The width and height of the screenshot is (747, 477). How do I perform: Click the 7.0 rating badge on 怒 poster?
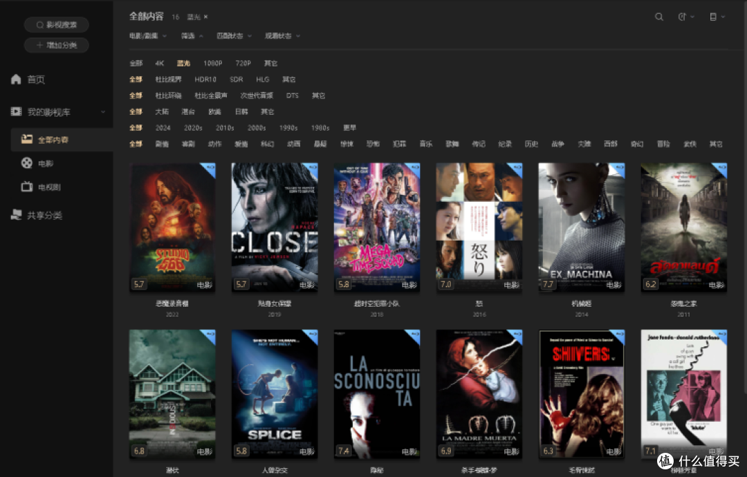(x=446, y=284)
